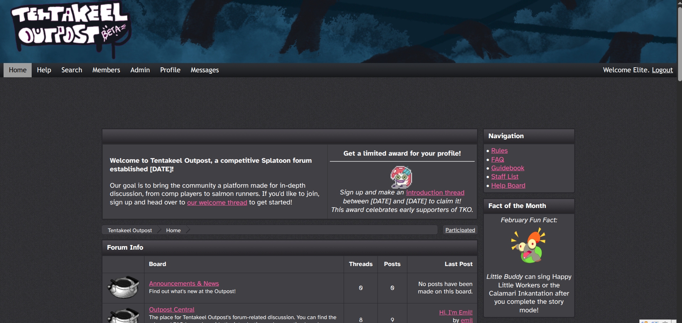Click the Outpost Central board pot icon
This screenshot has width=682, height=323.
123,315
